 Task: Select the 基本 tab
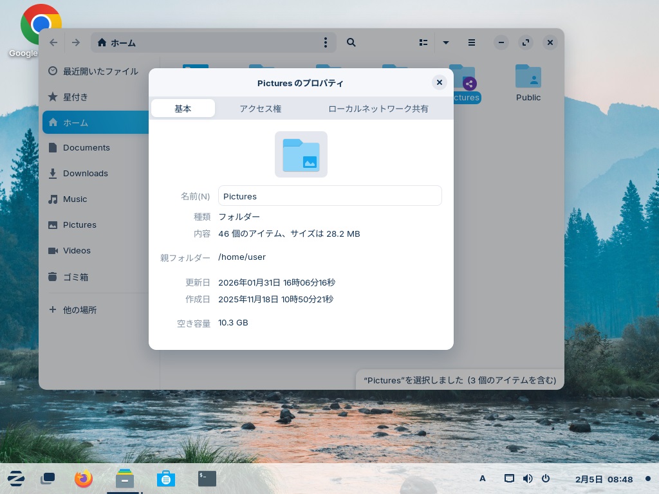[x=183, y=109]
